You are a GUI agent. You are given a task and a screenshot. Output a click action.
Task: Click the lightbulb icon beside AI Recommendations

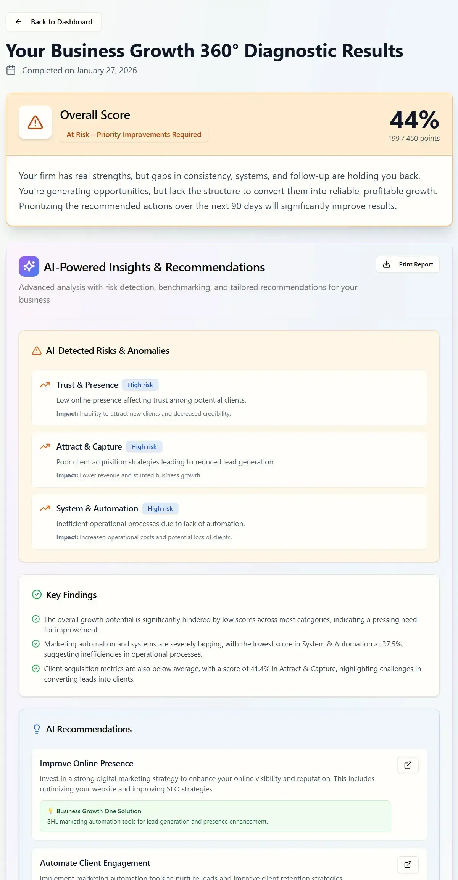coord(36,729)
